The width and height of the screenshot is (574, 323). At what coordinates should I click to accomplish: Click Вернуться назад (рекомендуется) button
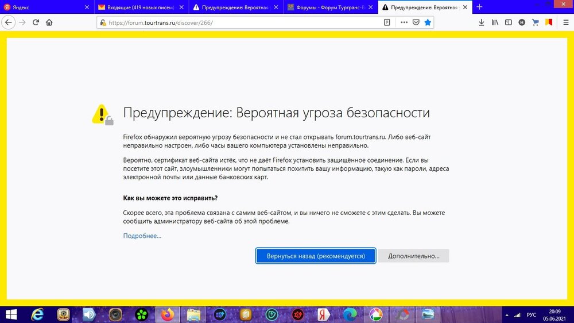point(316,256)
